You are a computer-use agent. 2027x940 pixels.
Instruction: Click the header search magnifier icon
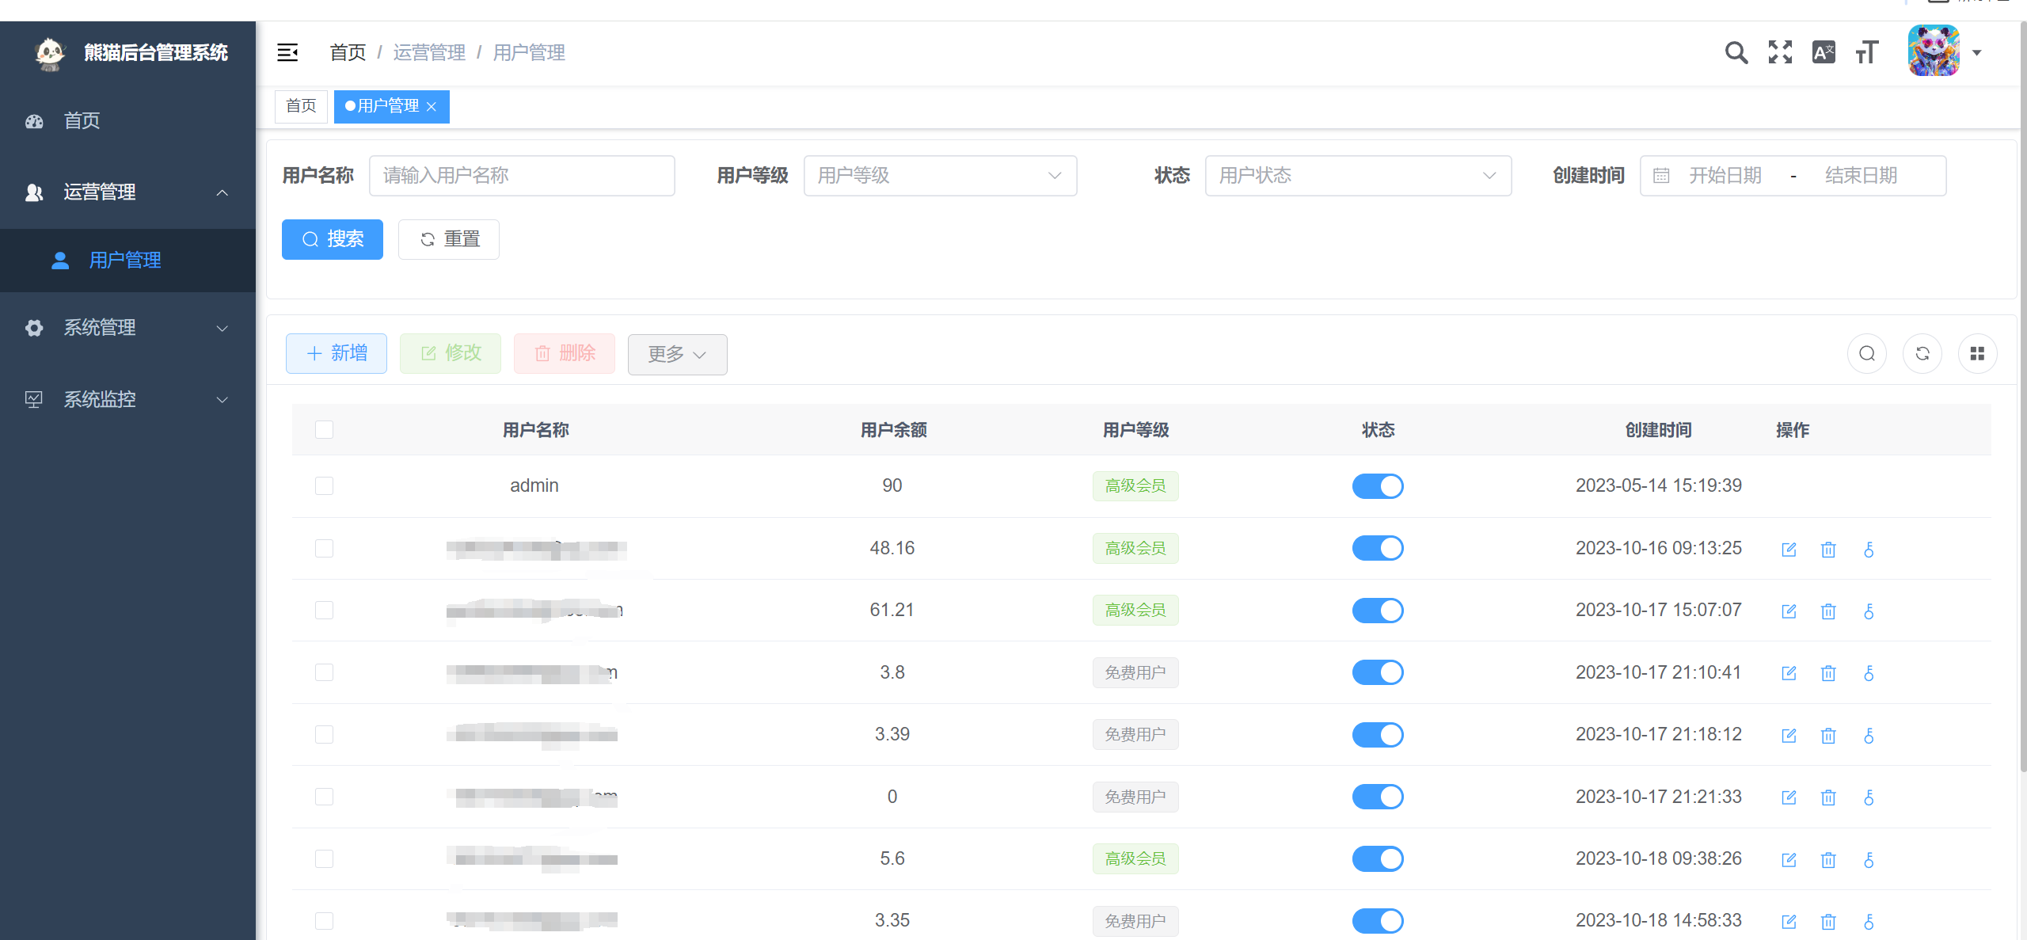[1736, 53]
